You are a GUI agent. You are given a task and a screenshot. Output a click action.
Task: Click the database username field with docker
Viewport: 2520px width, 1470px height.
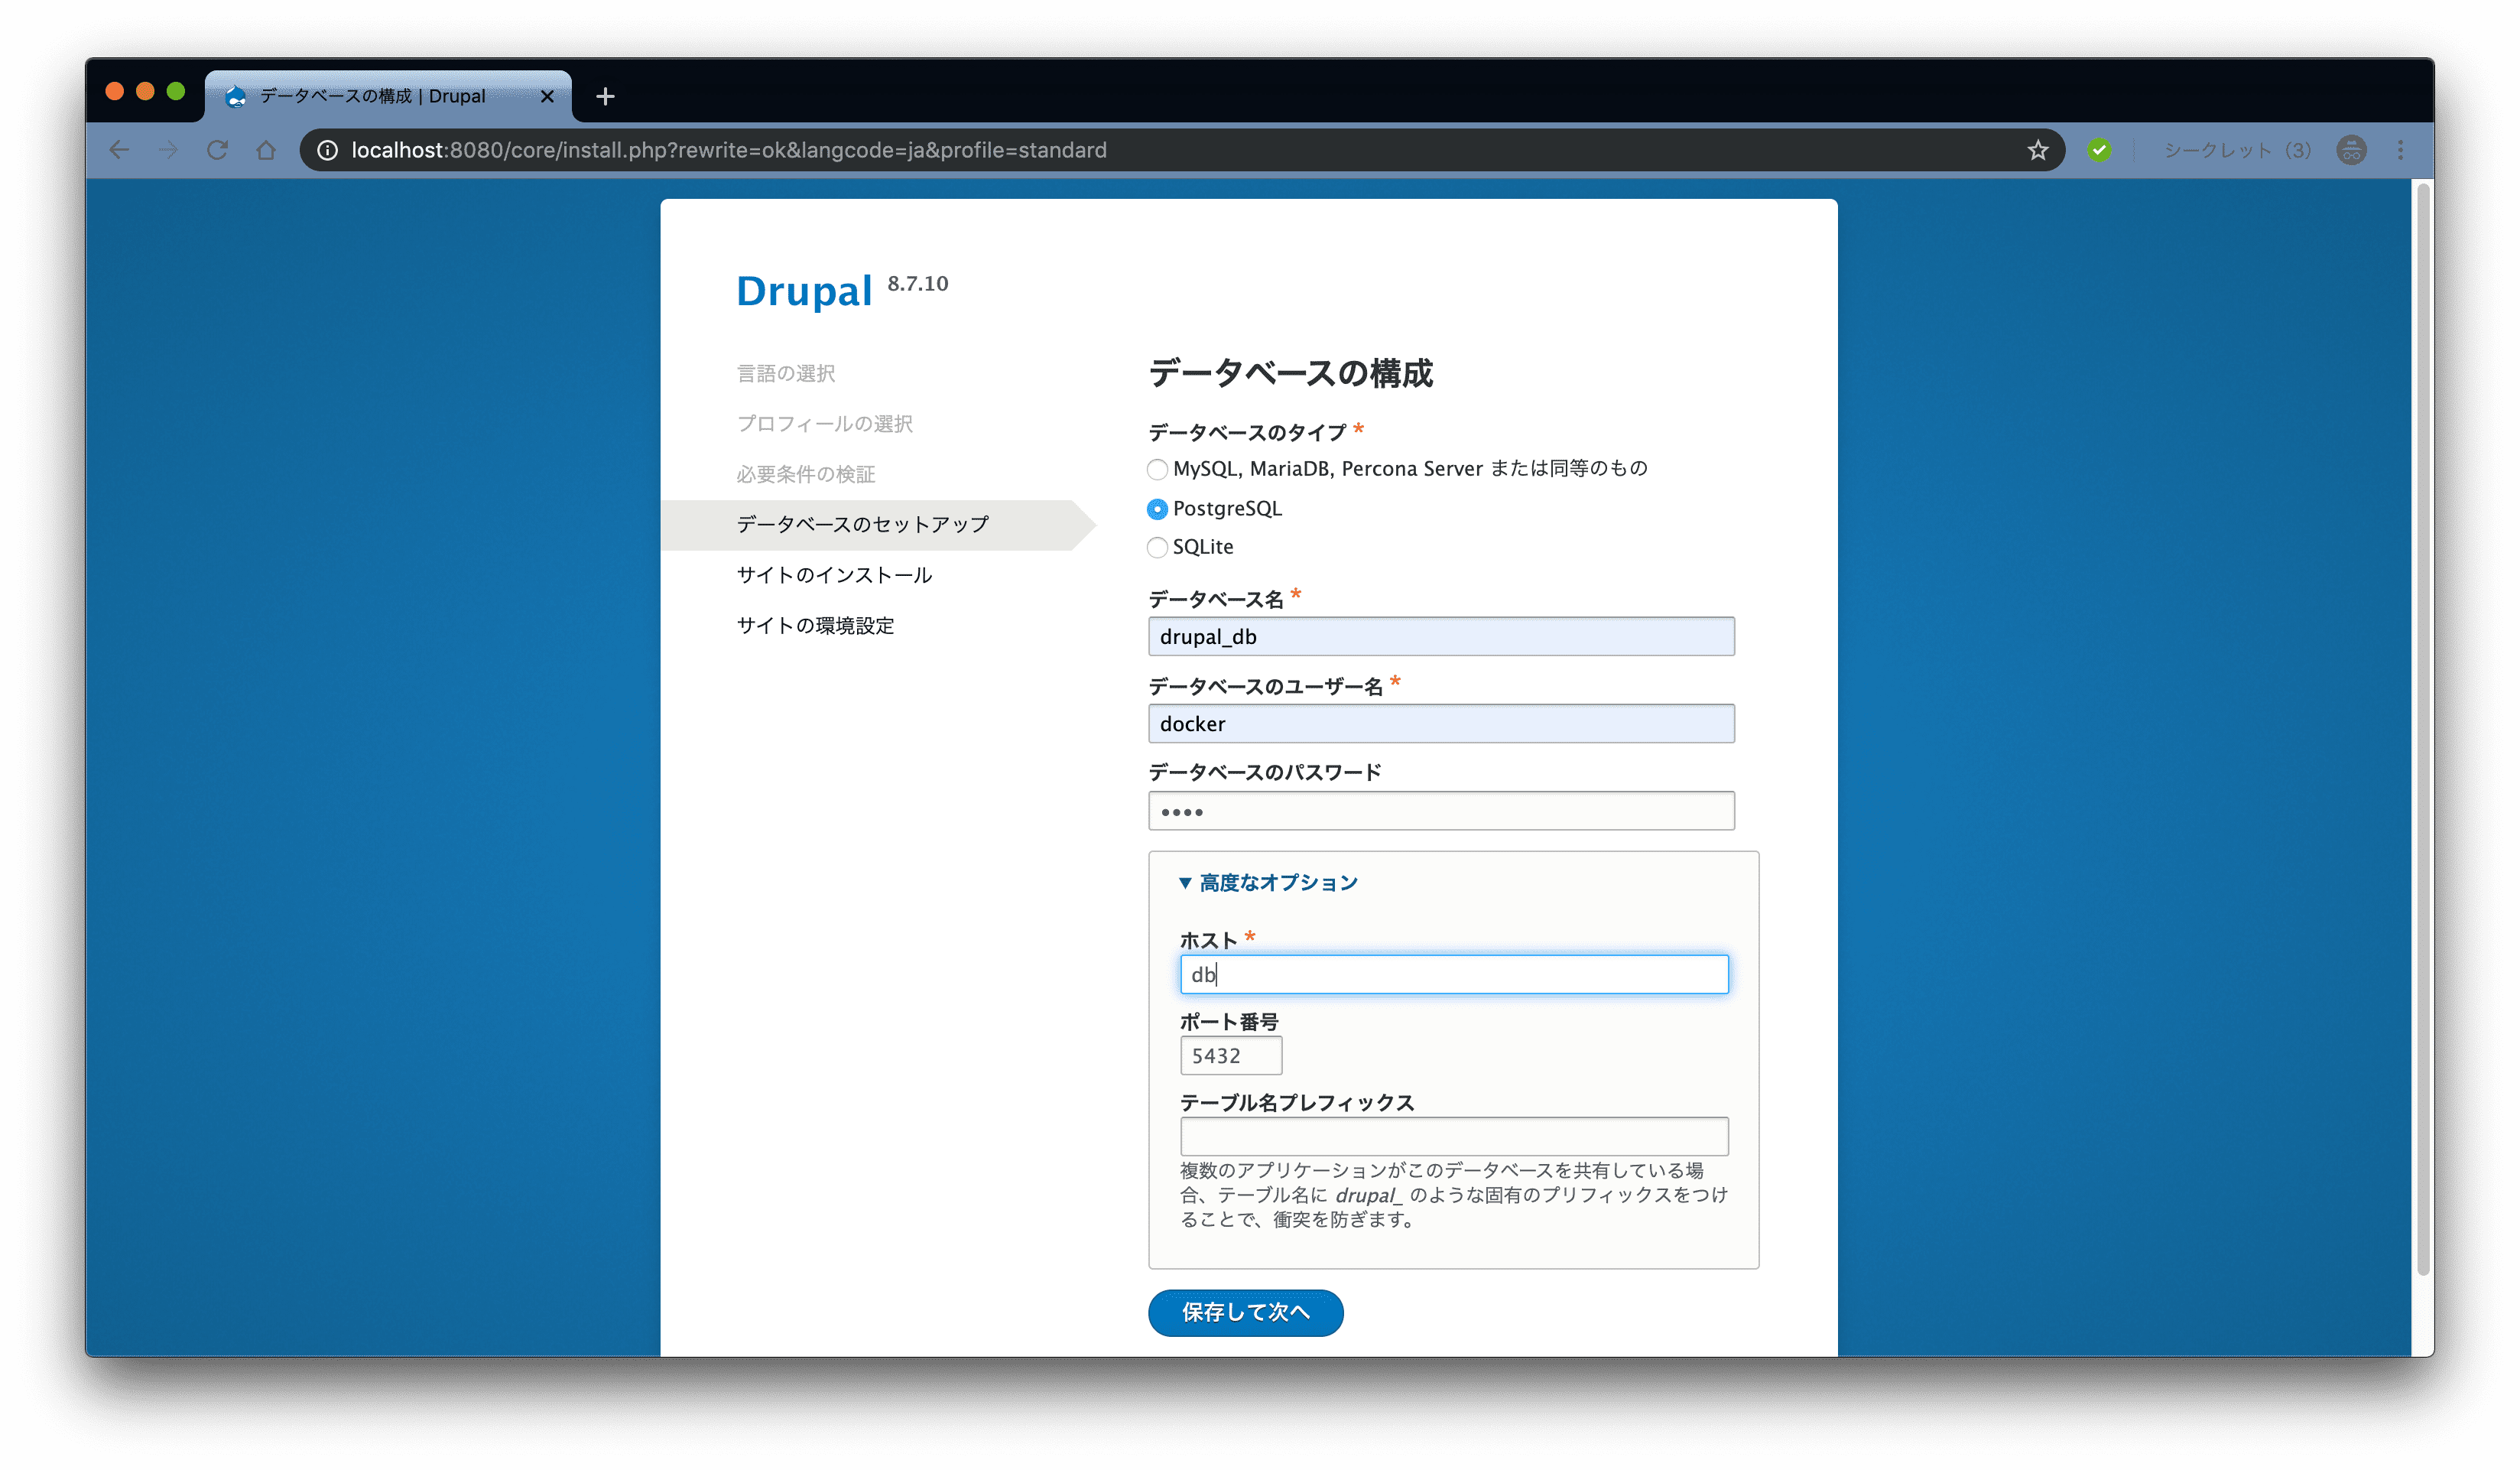(x=1441, y=724)
